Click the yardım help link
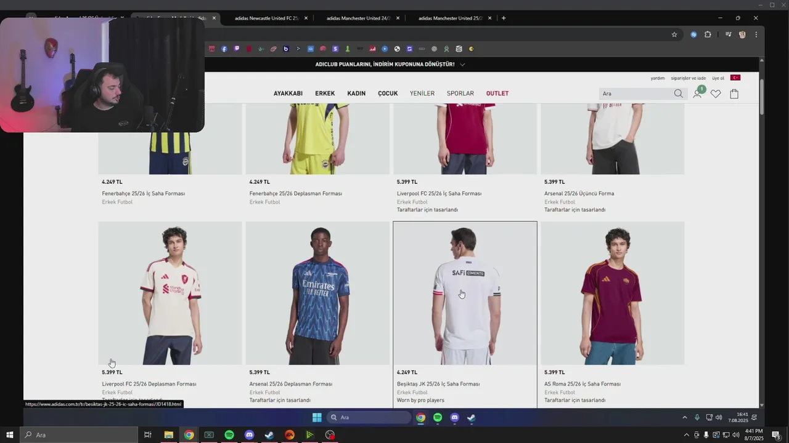This screenshot has height=443, width=789. 658,78
